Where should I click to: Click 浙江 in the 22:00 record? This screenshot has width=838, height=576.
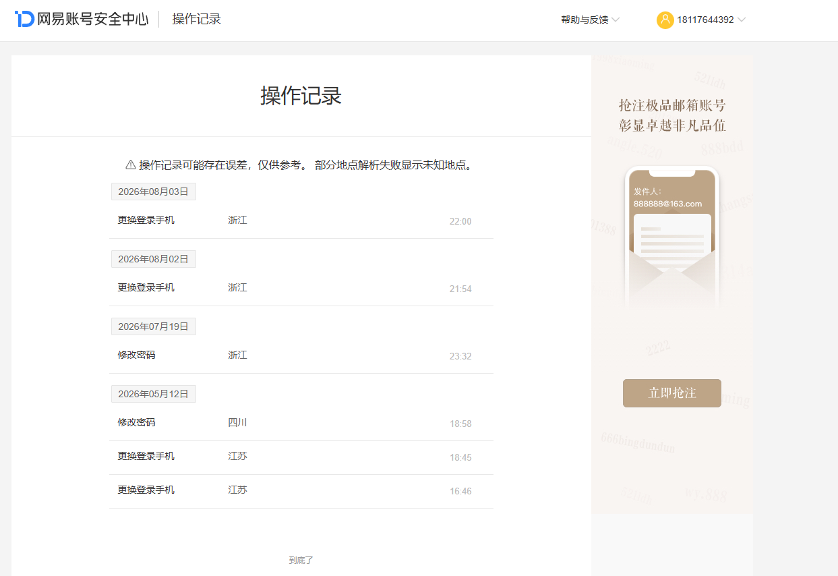238,220
